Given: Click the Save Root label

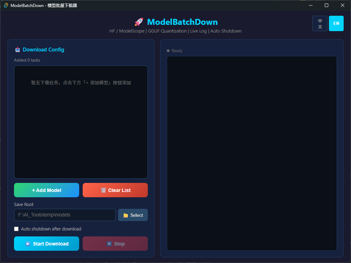Looking at the screenshot, I should pos(24,204).
